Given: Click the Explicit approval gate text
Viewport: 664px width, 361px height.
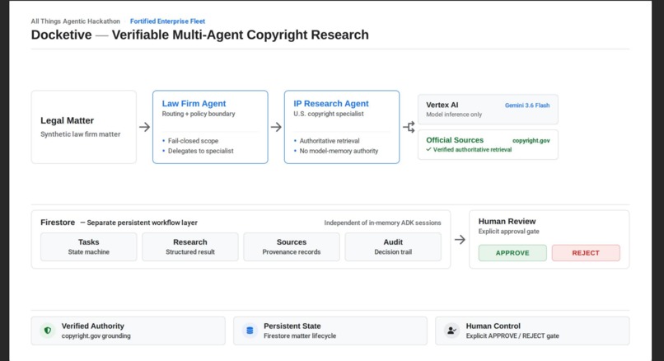Looking at the screenshot, I should pyautogui.click(x=508, y=232).
